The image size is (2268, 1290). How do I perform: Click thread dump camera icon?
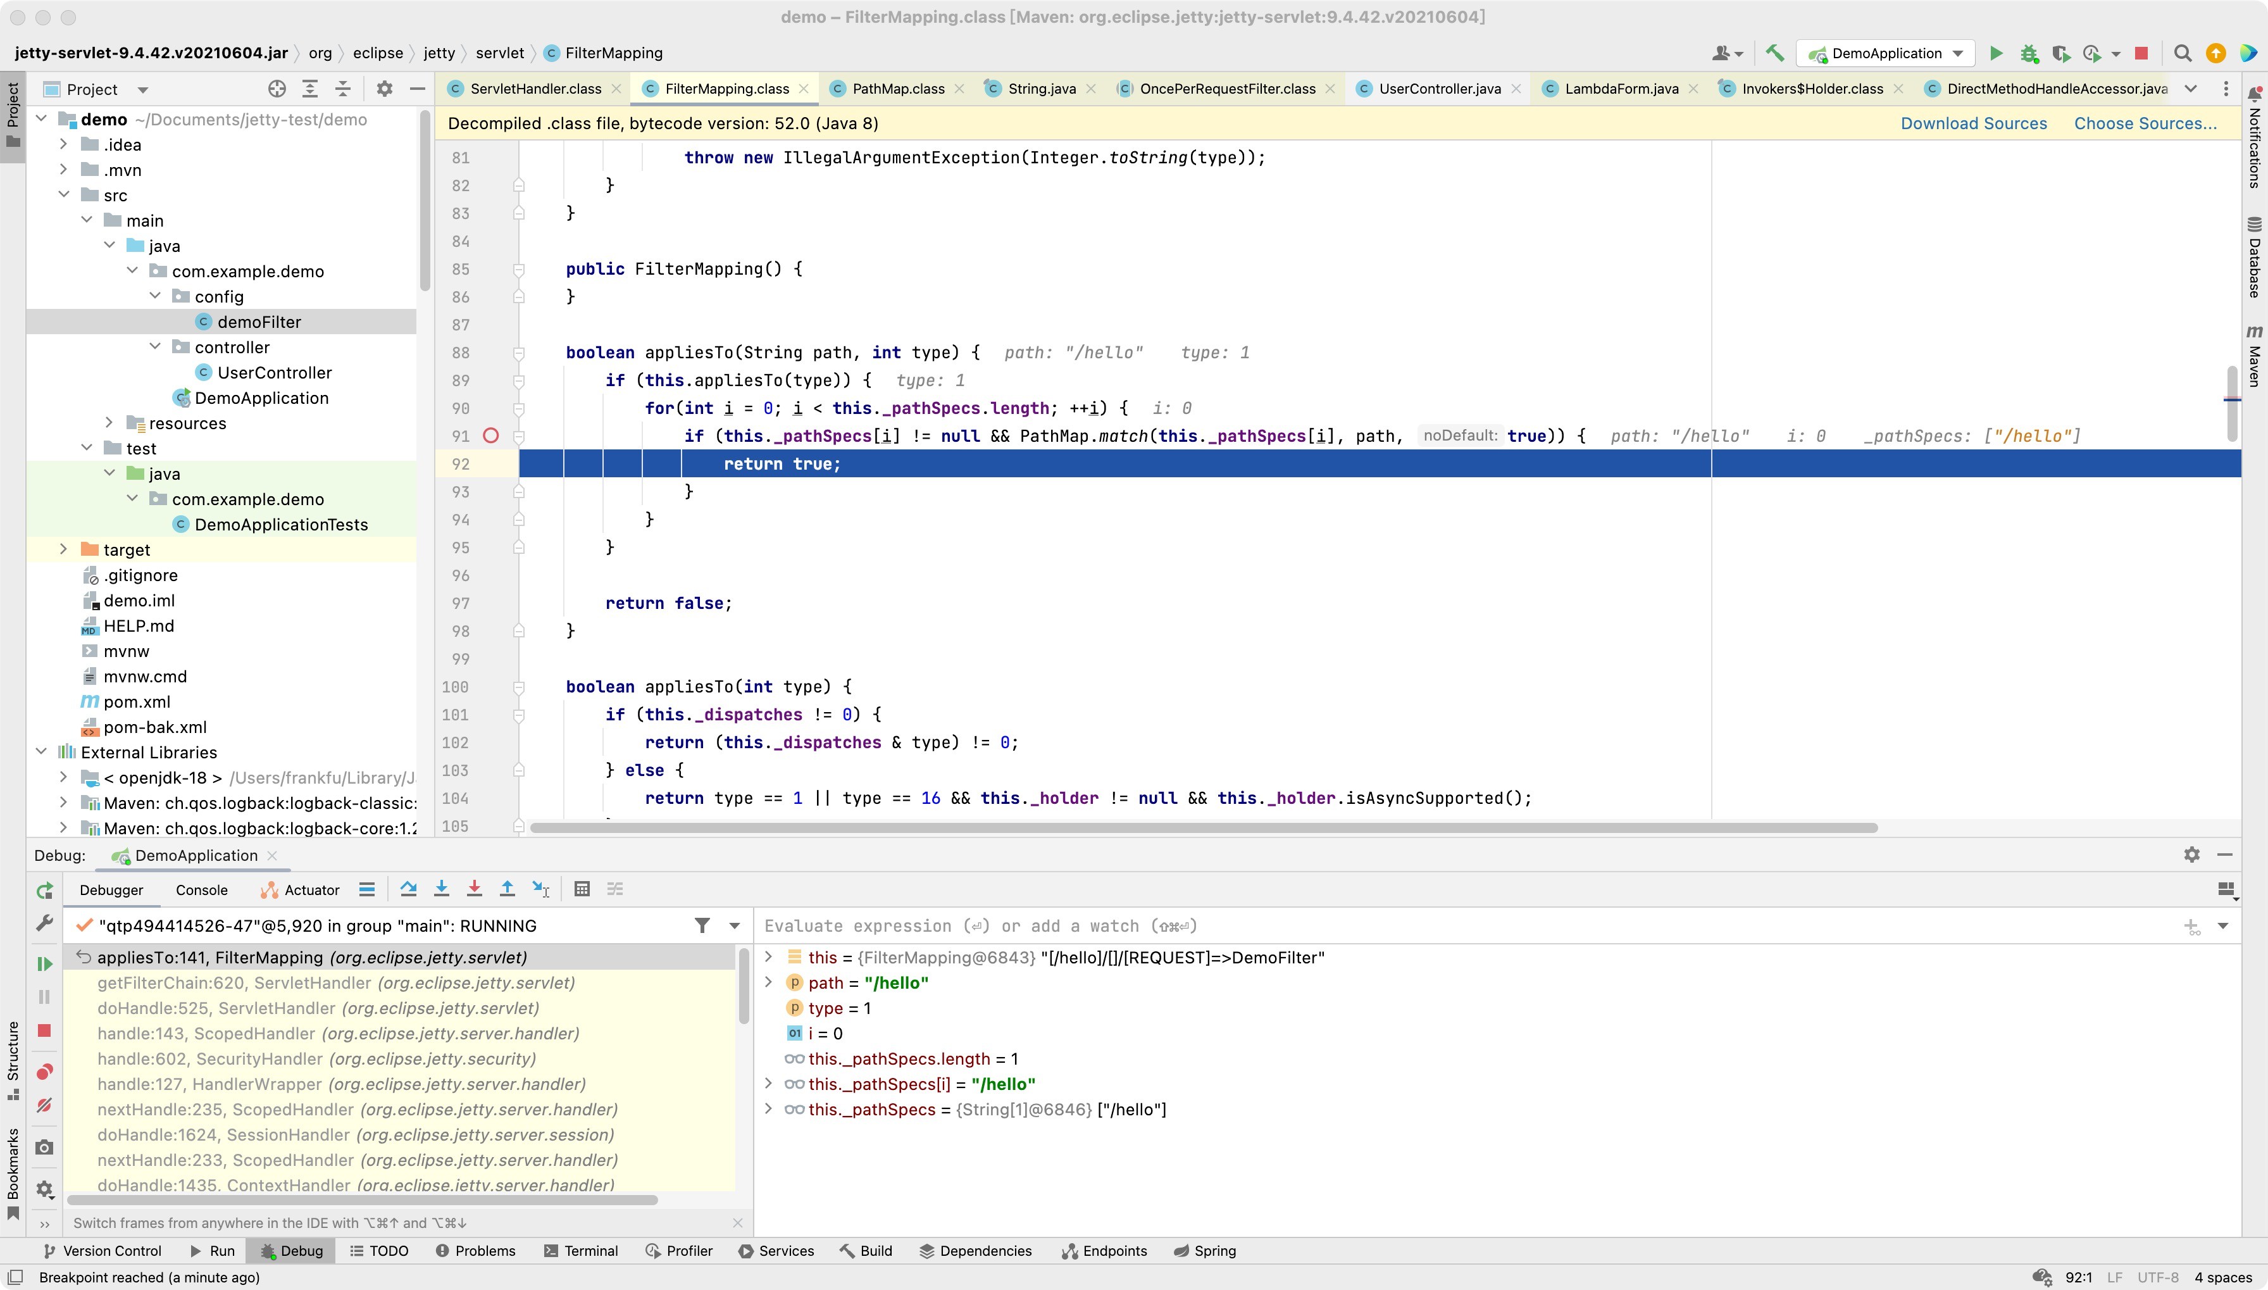44,1148
